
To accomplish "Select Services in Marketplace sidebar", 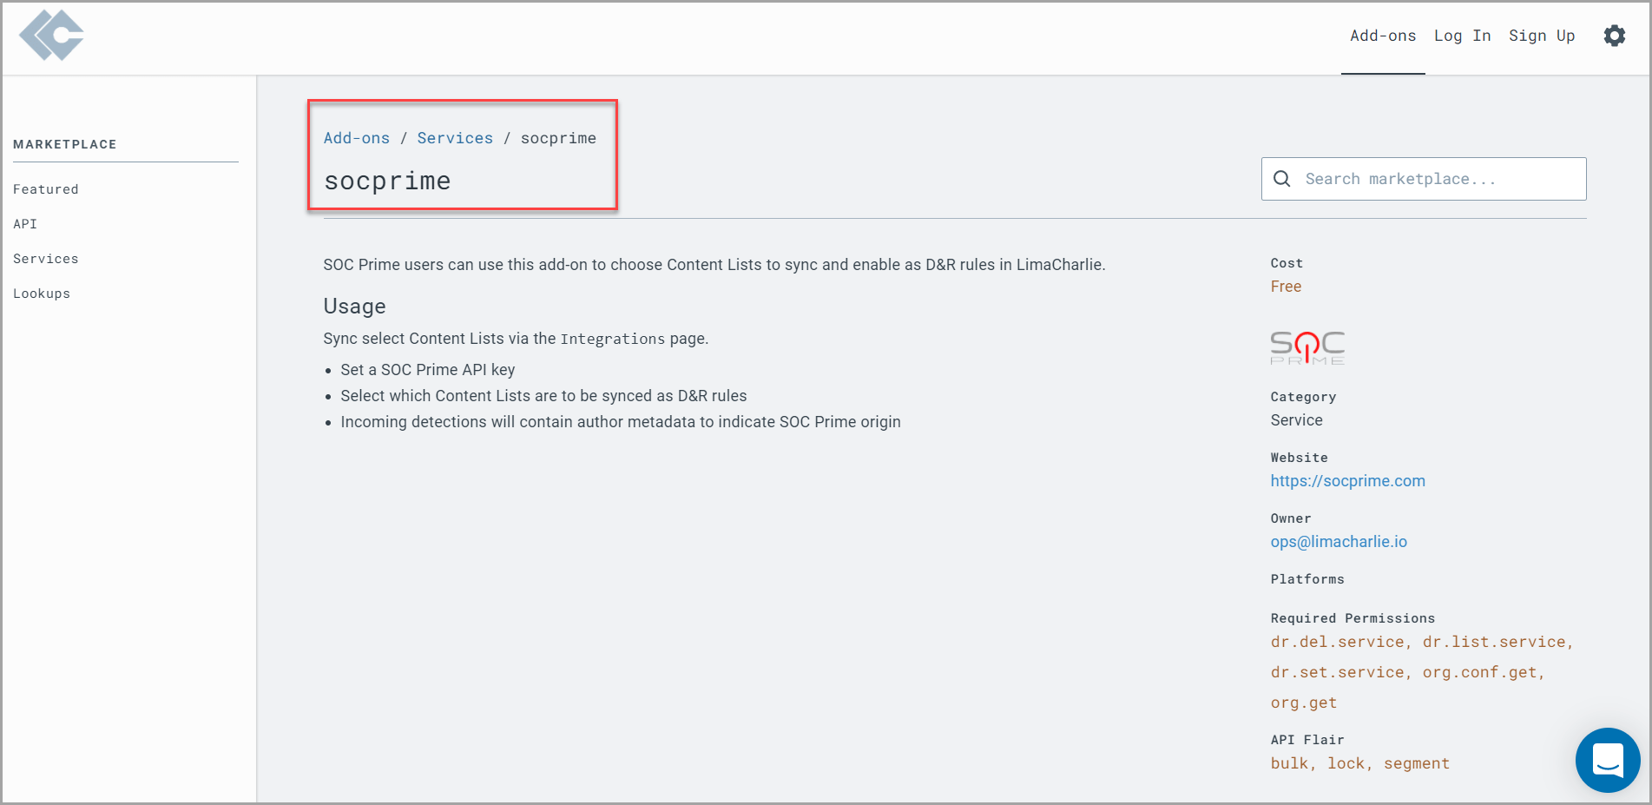I will tap(46, 259).
